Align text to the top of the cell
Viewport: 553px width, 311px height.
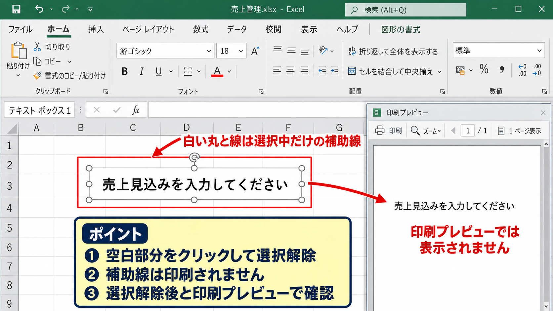pyautogui.click(x=277, y=50)
